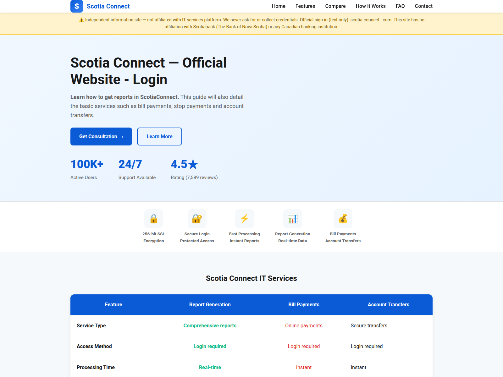
Task: Select How It Works in navigation
Action: point(371,6)
